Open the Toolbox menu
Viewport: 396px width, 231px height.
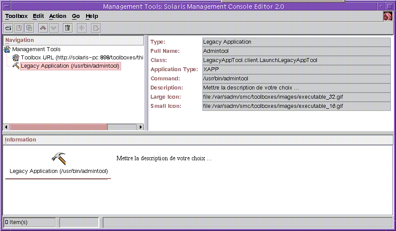coord(17,16)
